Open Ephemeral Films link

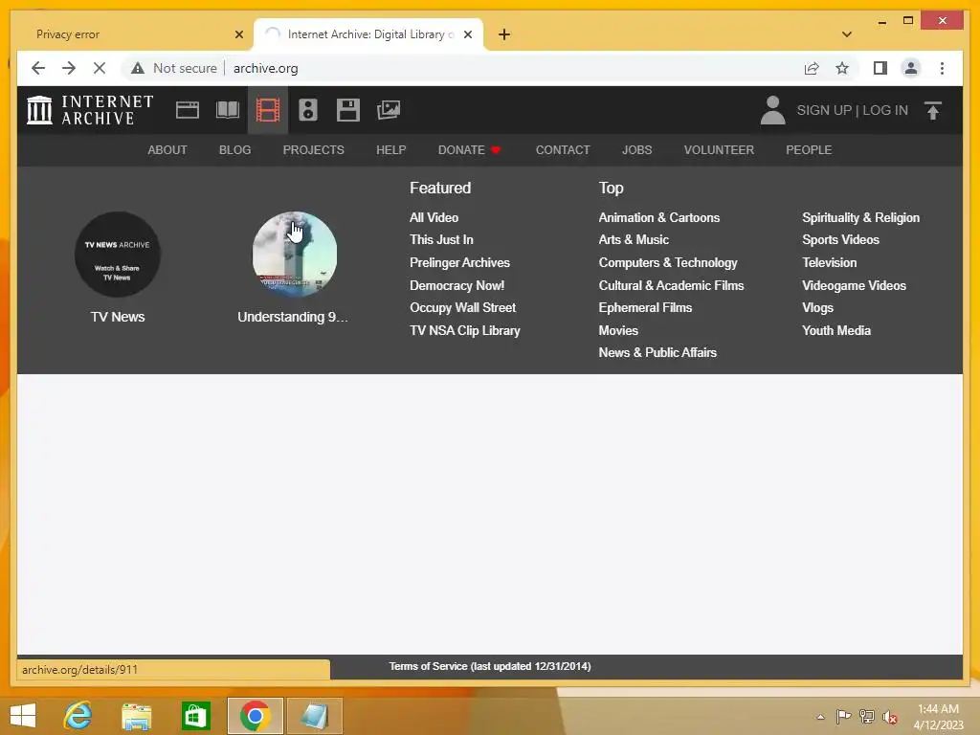645,307
